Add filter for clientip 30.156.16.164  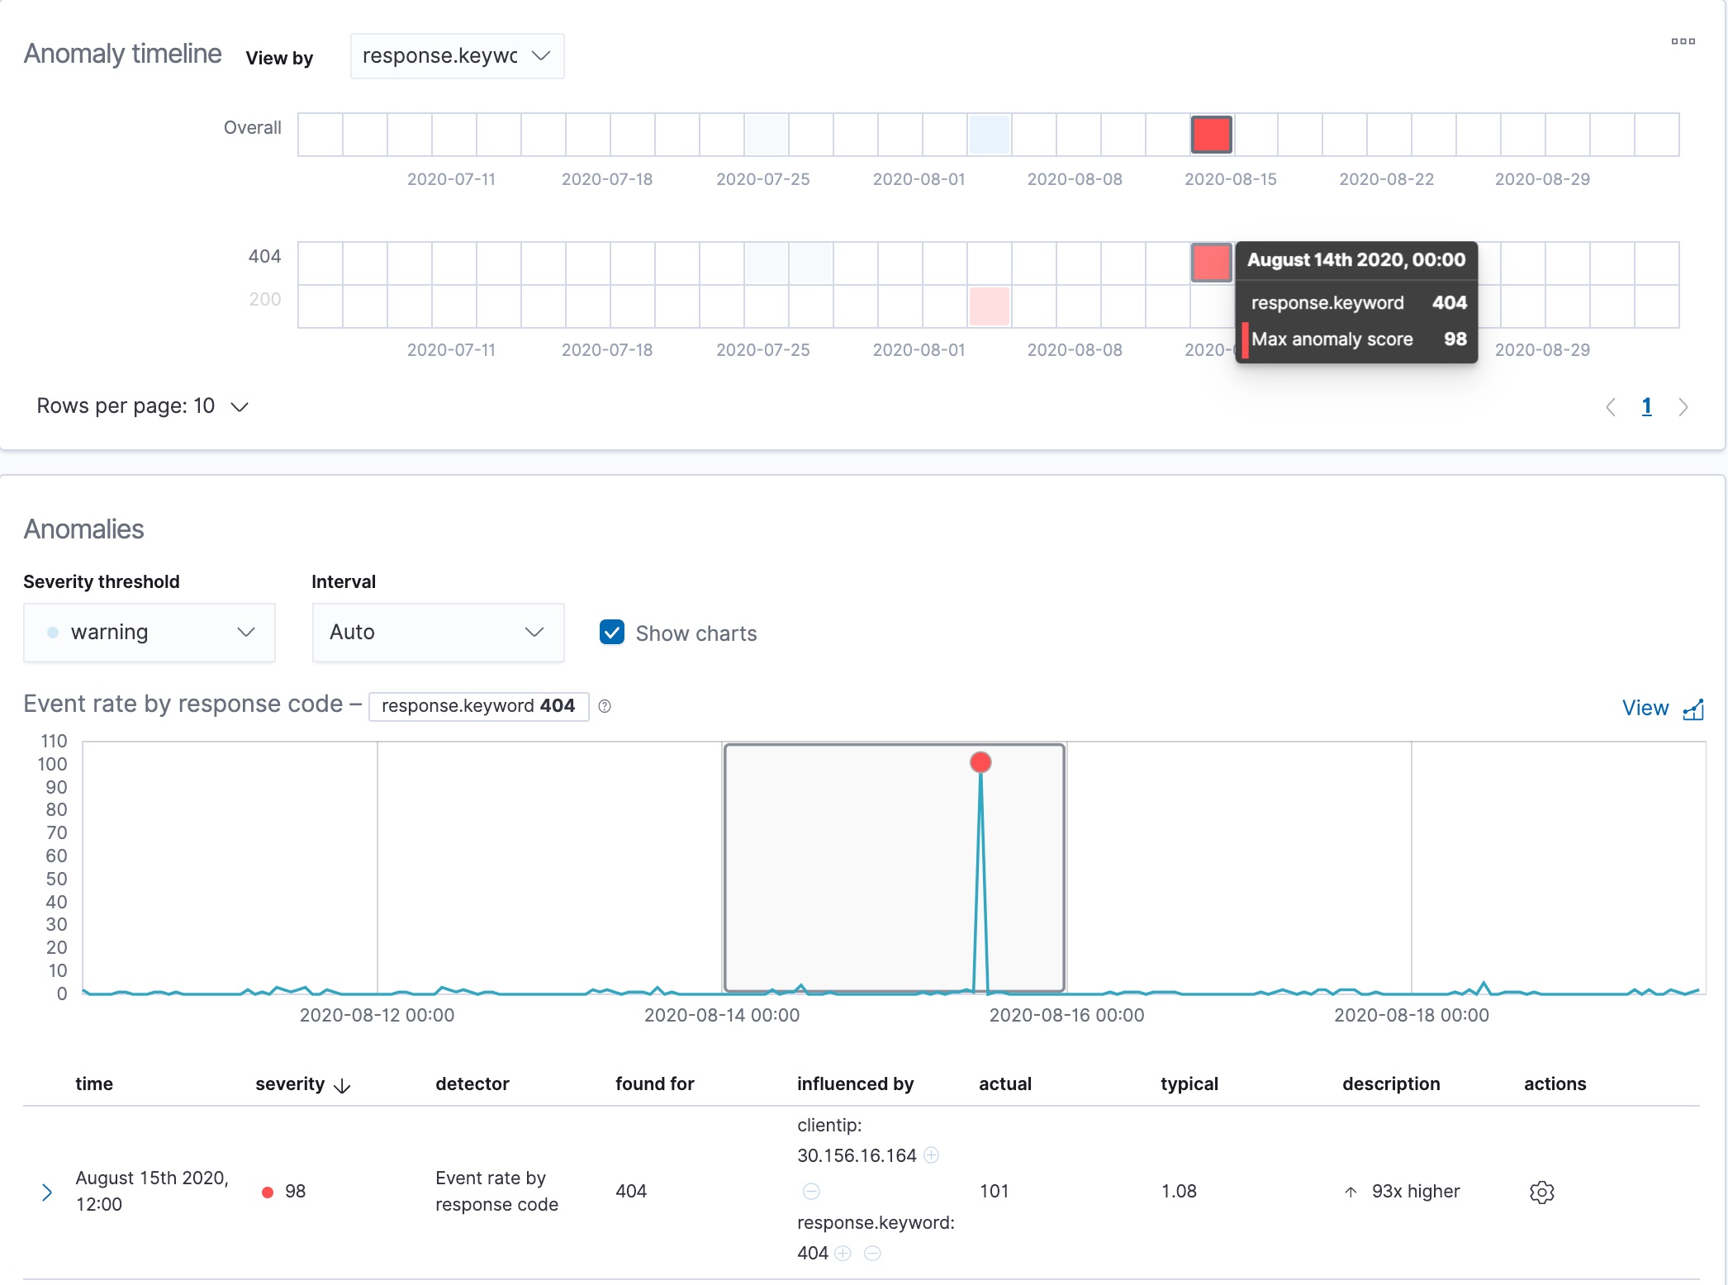pos(931,1155)
